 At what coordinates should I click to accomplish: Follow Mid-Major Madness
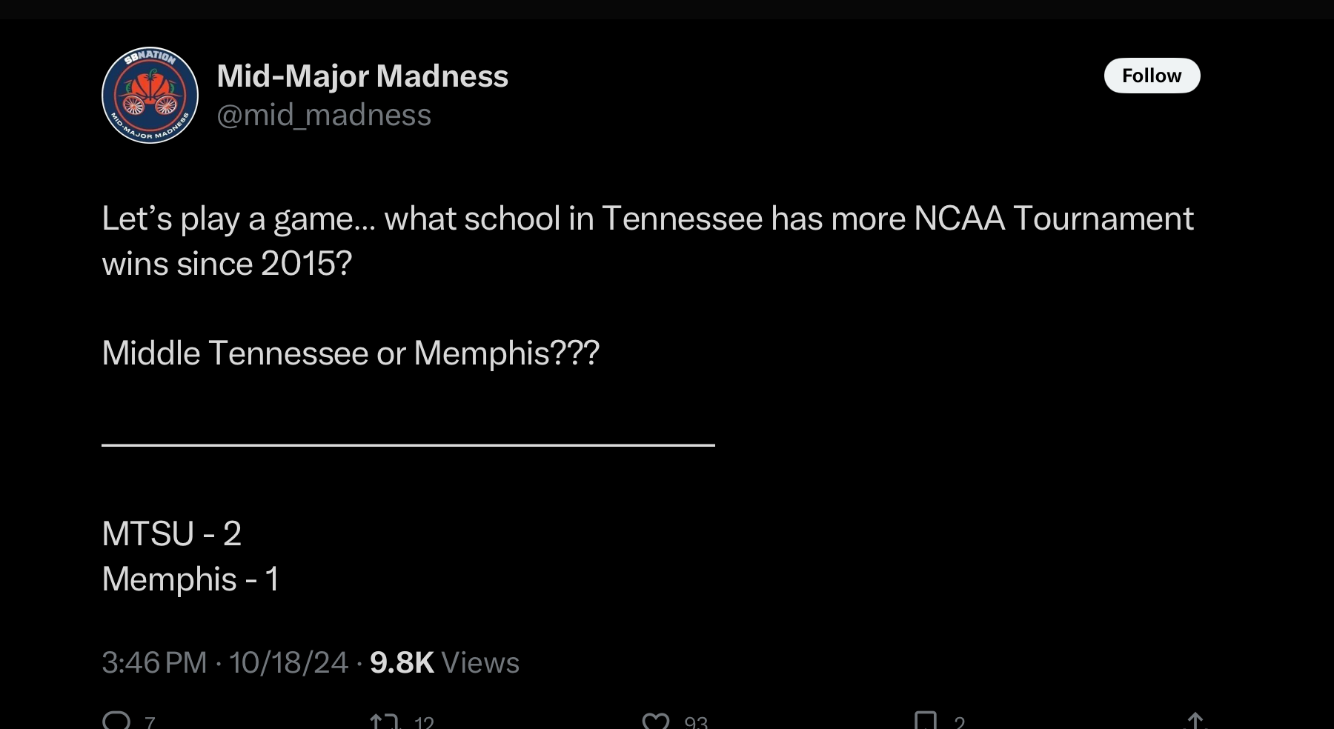point(1152,76)
